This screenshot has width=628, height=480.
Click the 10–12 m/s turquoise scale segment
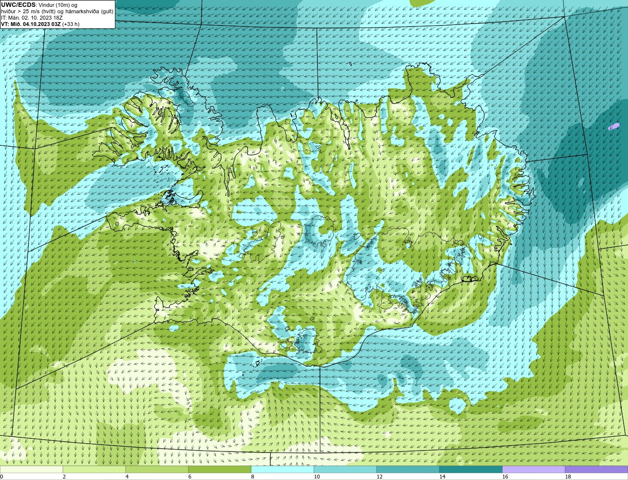click(x=345, y=469)
